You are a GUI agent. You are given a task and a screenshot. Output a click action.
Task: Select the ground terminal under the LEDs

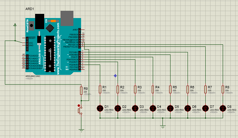click(163, 127)
